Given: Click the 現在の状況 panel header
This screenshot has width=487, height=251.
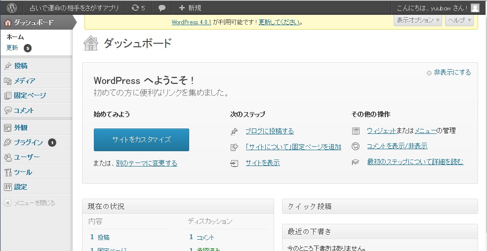Looking at the screenshot, I should [178, 206].
